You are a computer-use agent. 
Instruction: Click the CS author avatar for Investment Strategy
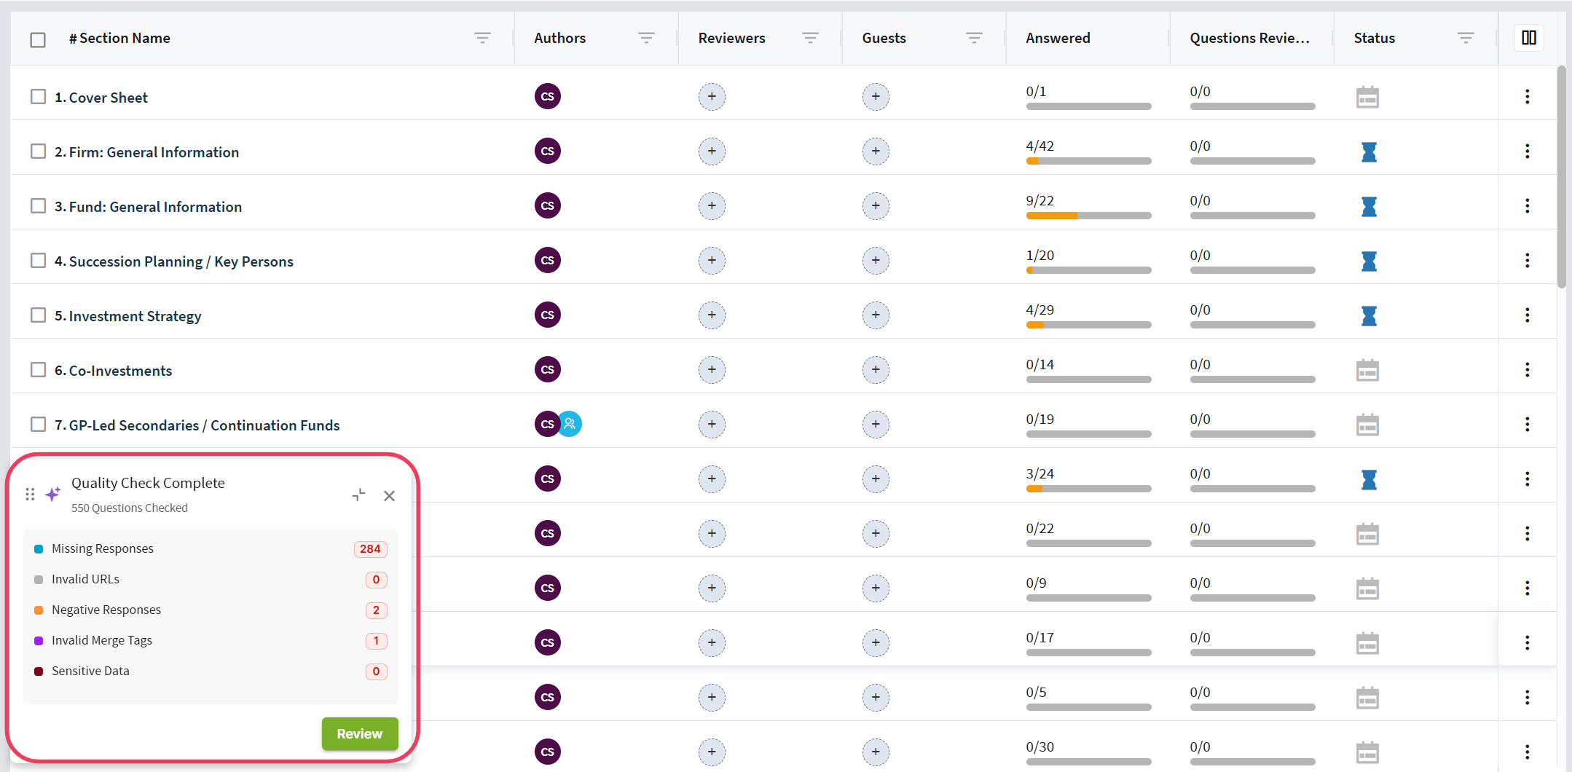click(548, 315)
